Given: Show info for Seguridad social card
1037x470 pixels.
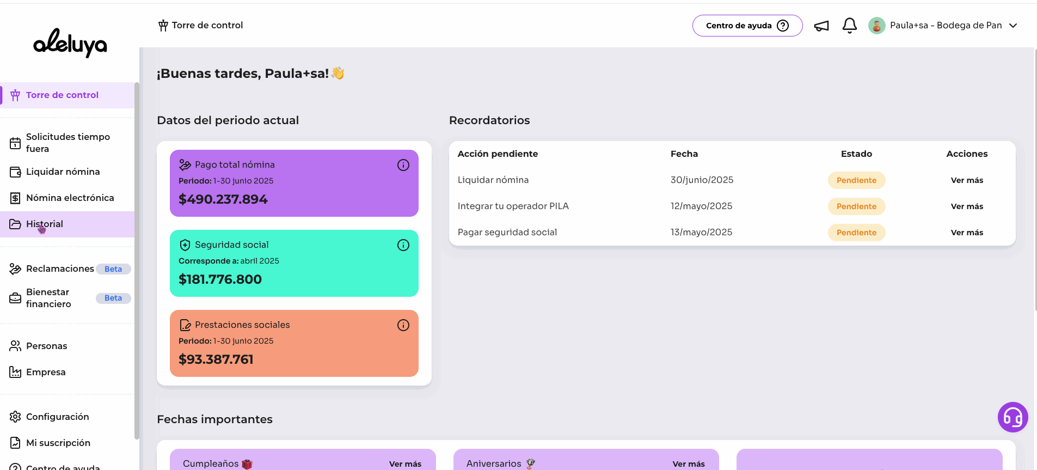Looking at the screenshot, I should coord(403,245).
